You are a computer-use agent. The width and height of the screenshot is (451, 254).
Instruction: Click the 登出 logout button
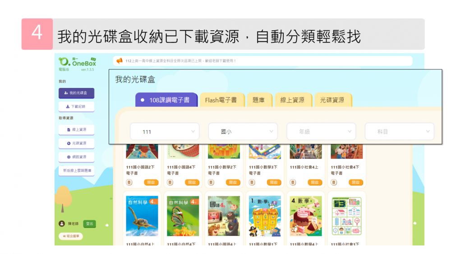pyautogui.click(x=90, y=224)
